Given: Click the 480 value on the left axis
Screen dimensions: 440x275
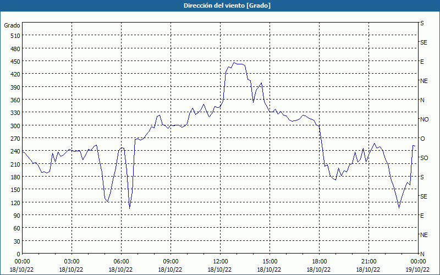Looking at the screenshot, I should [16, 49].
